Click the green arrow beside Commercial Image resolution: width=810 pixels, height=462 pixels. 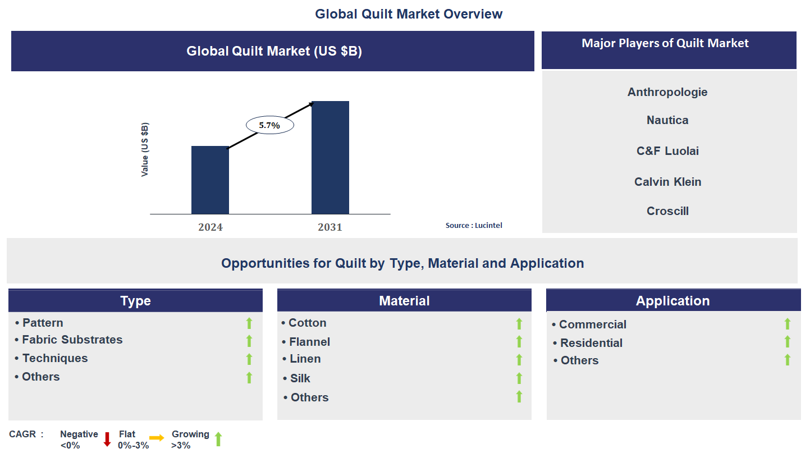(x=788, y=324)
